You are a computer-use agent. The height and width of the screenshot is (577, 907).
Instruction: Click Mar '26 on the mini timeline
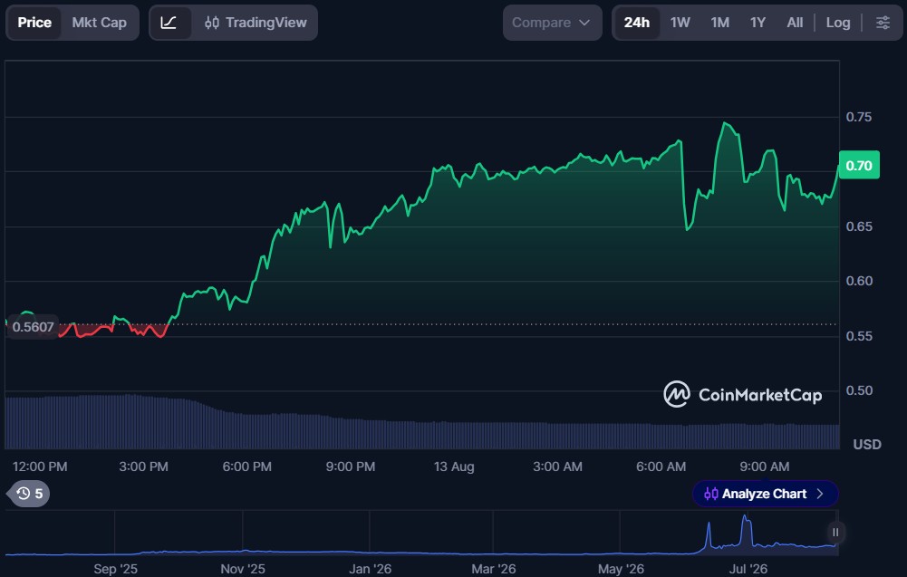coord(494,569)
